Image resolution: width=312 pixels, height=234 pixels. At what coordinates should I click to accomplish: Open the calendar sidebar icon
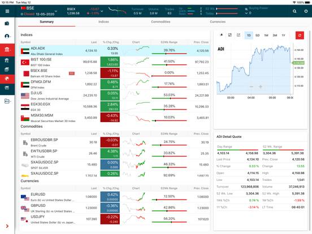(x=7, y=88)
